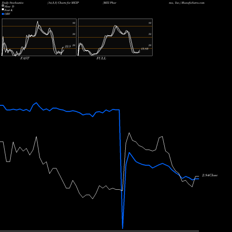
Task: Click the 'OBV' legend label
Action: (x=7, y=14)
